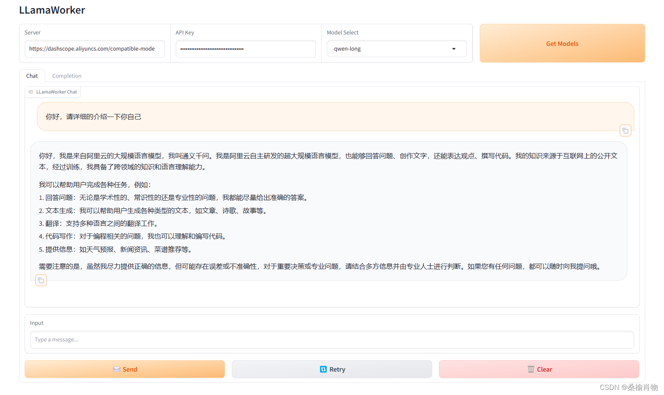Click the API Key label
This screenshot has height=395, width=664.
click(x=185, y=33)
